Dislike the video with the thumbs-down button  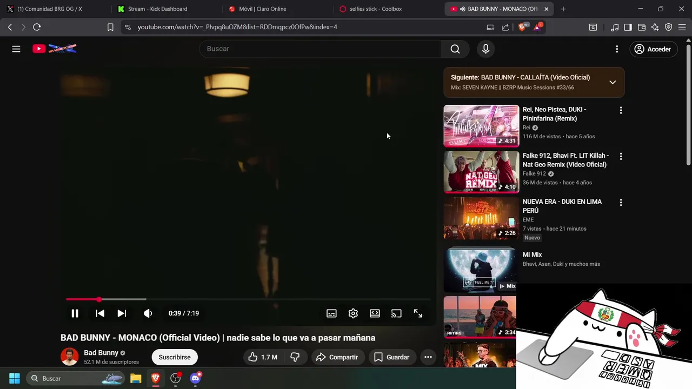(295, 357)
